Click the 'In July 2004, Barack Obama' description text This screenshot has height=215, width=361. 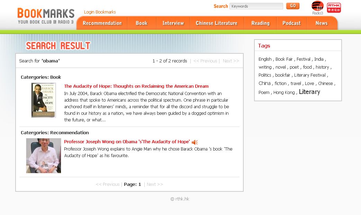coord(146,106)
